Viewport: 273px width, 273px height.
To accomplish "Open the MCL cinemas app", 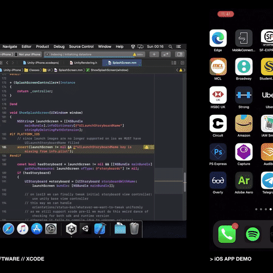I will pos(218,67).
